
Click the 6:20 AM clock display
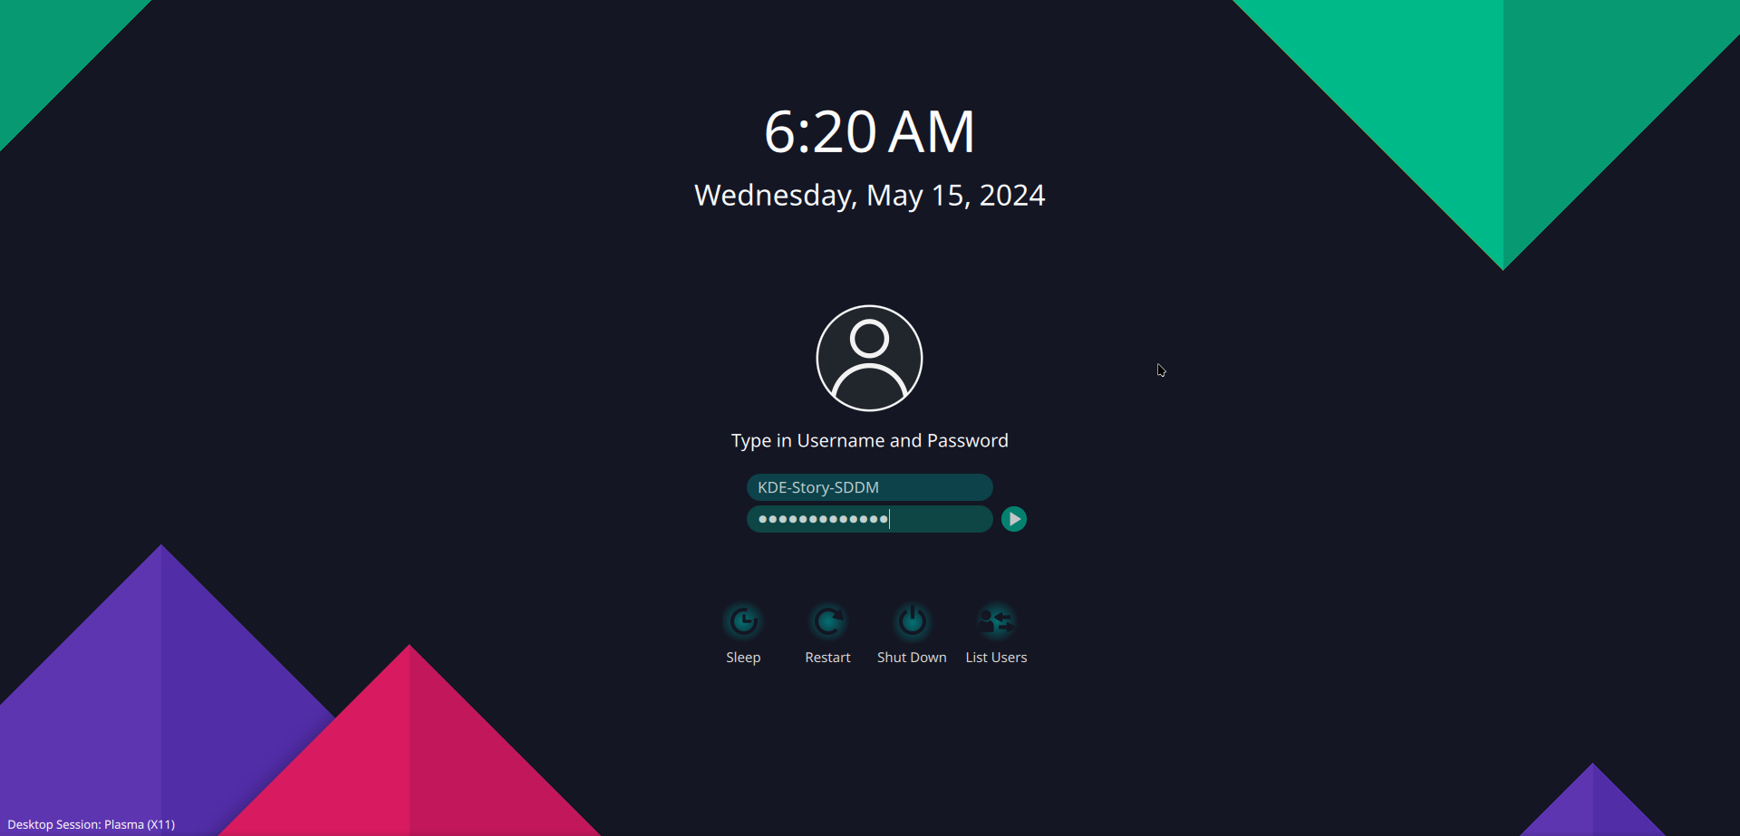point(869,132)
